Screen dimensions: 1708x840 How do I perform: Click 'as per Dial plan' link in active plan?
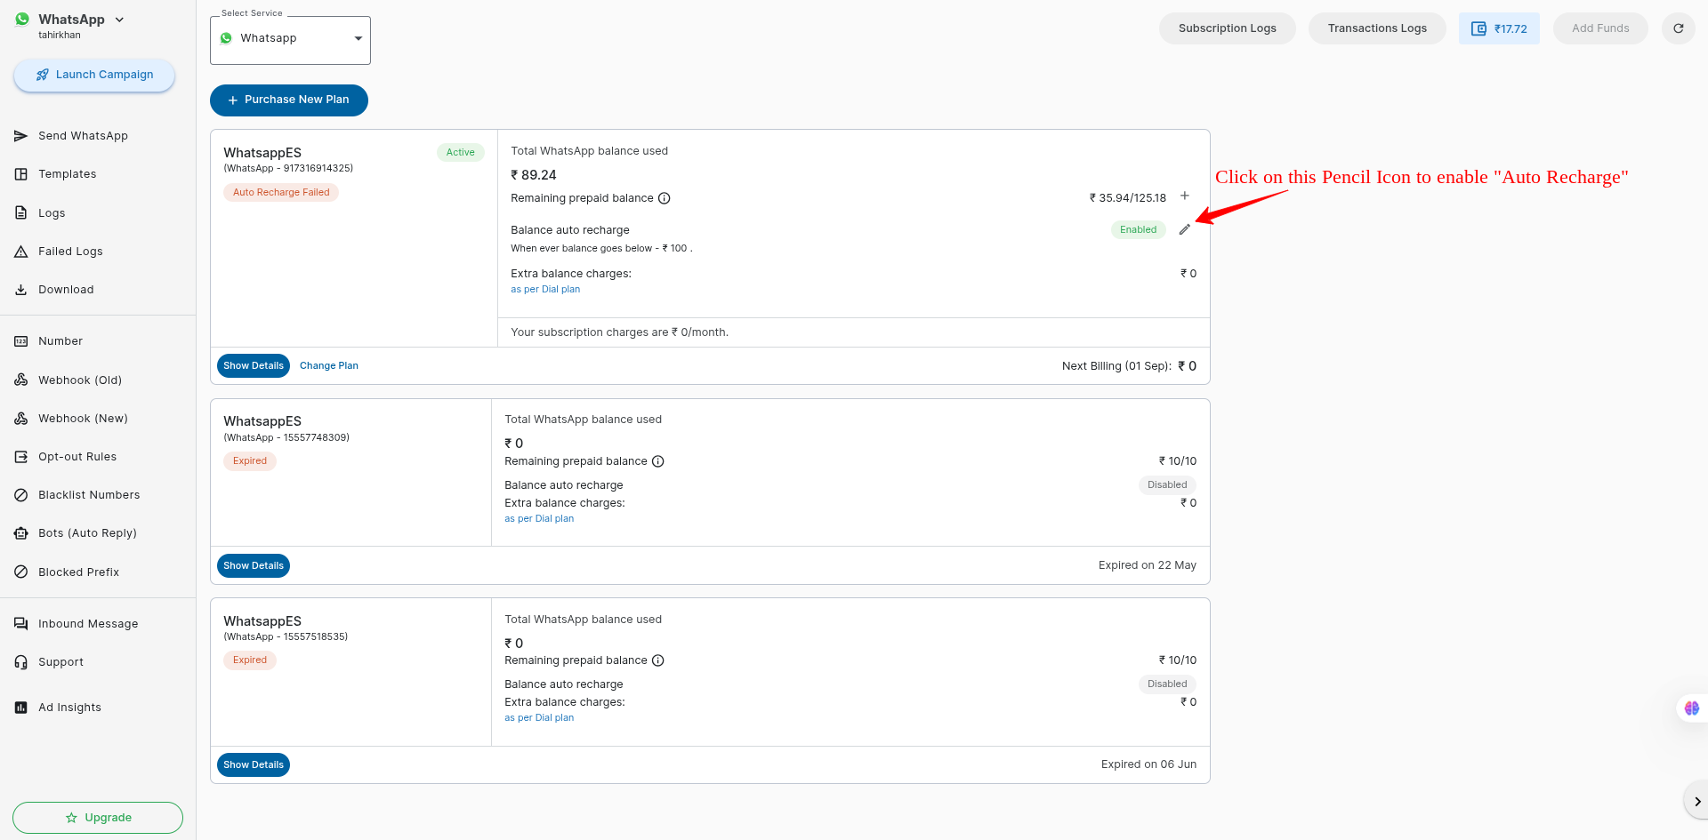tap(545, 289)
